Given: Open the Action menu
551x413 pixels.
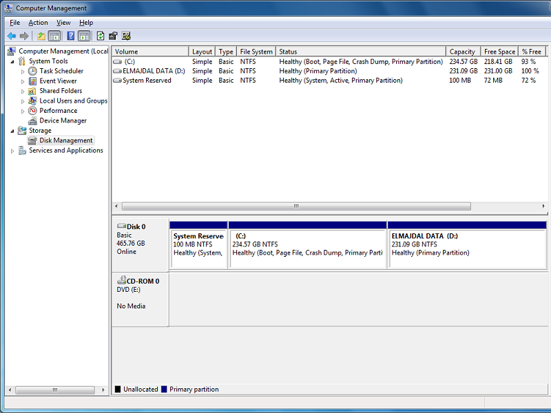Looking at the screenshot, I should pyautogui.click(x=38, y=23).
